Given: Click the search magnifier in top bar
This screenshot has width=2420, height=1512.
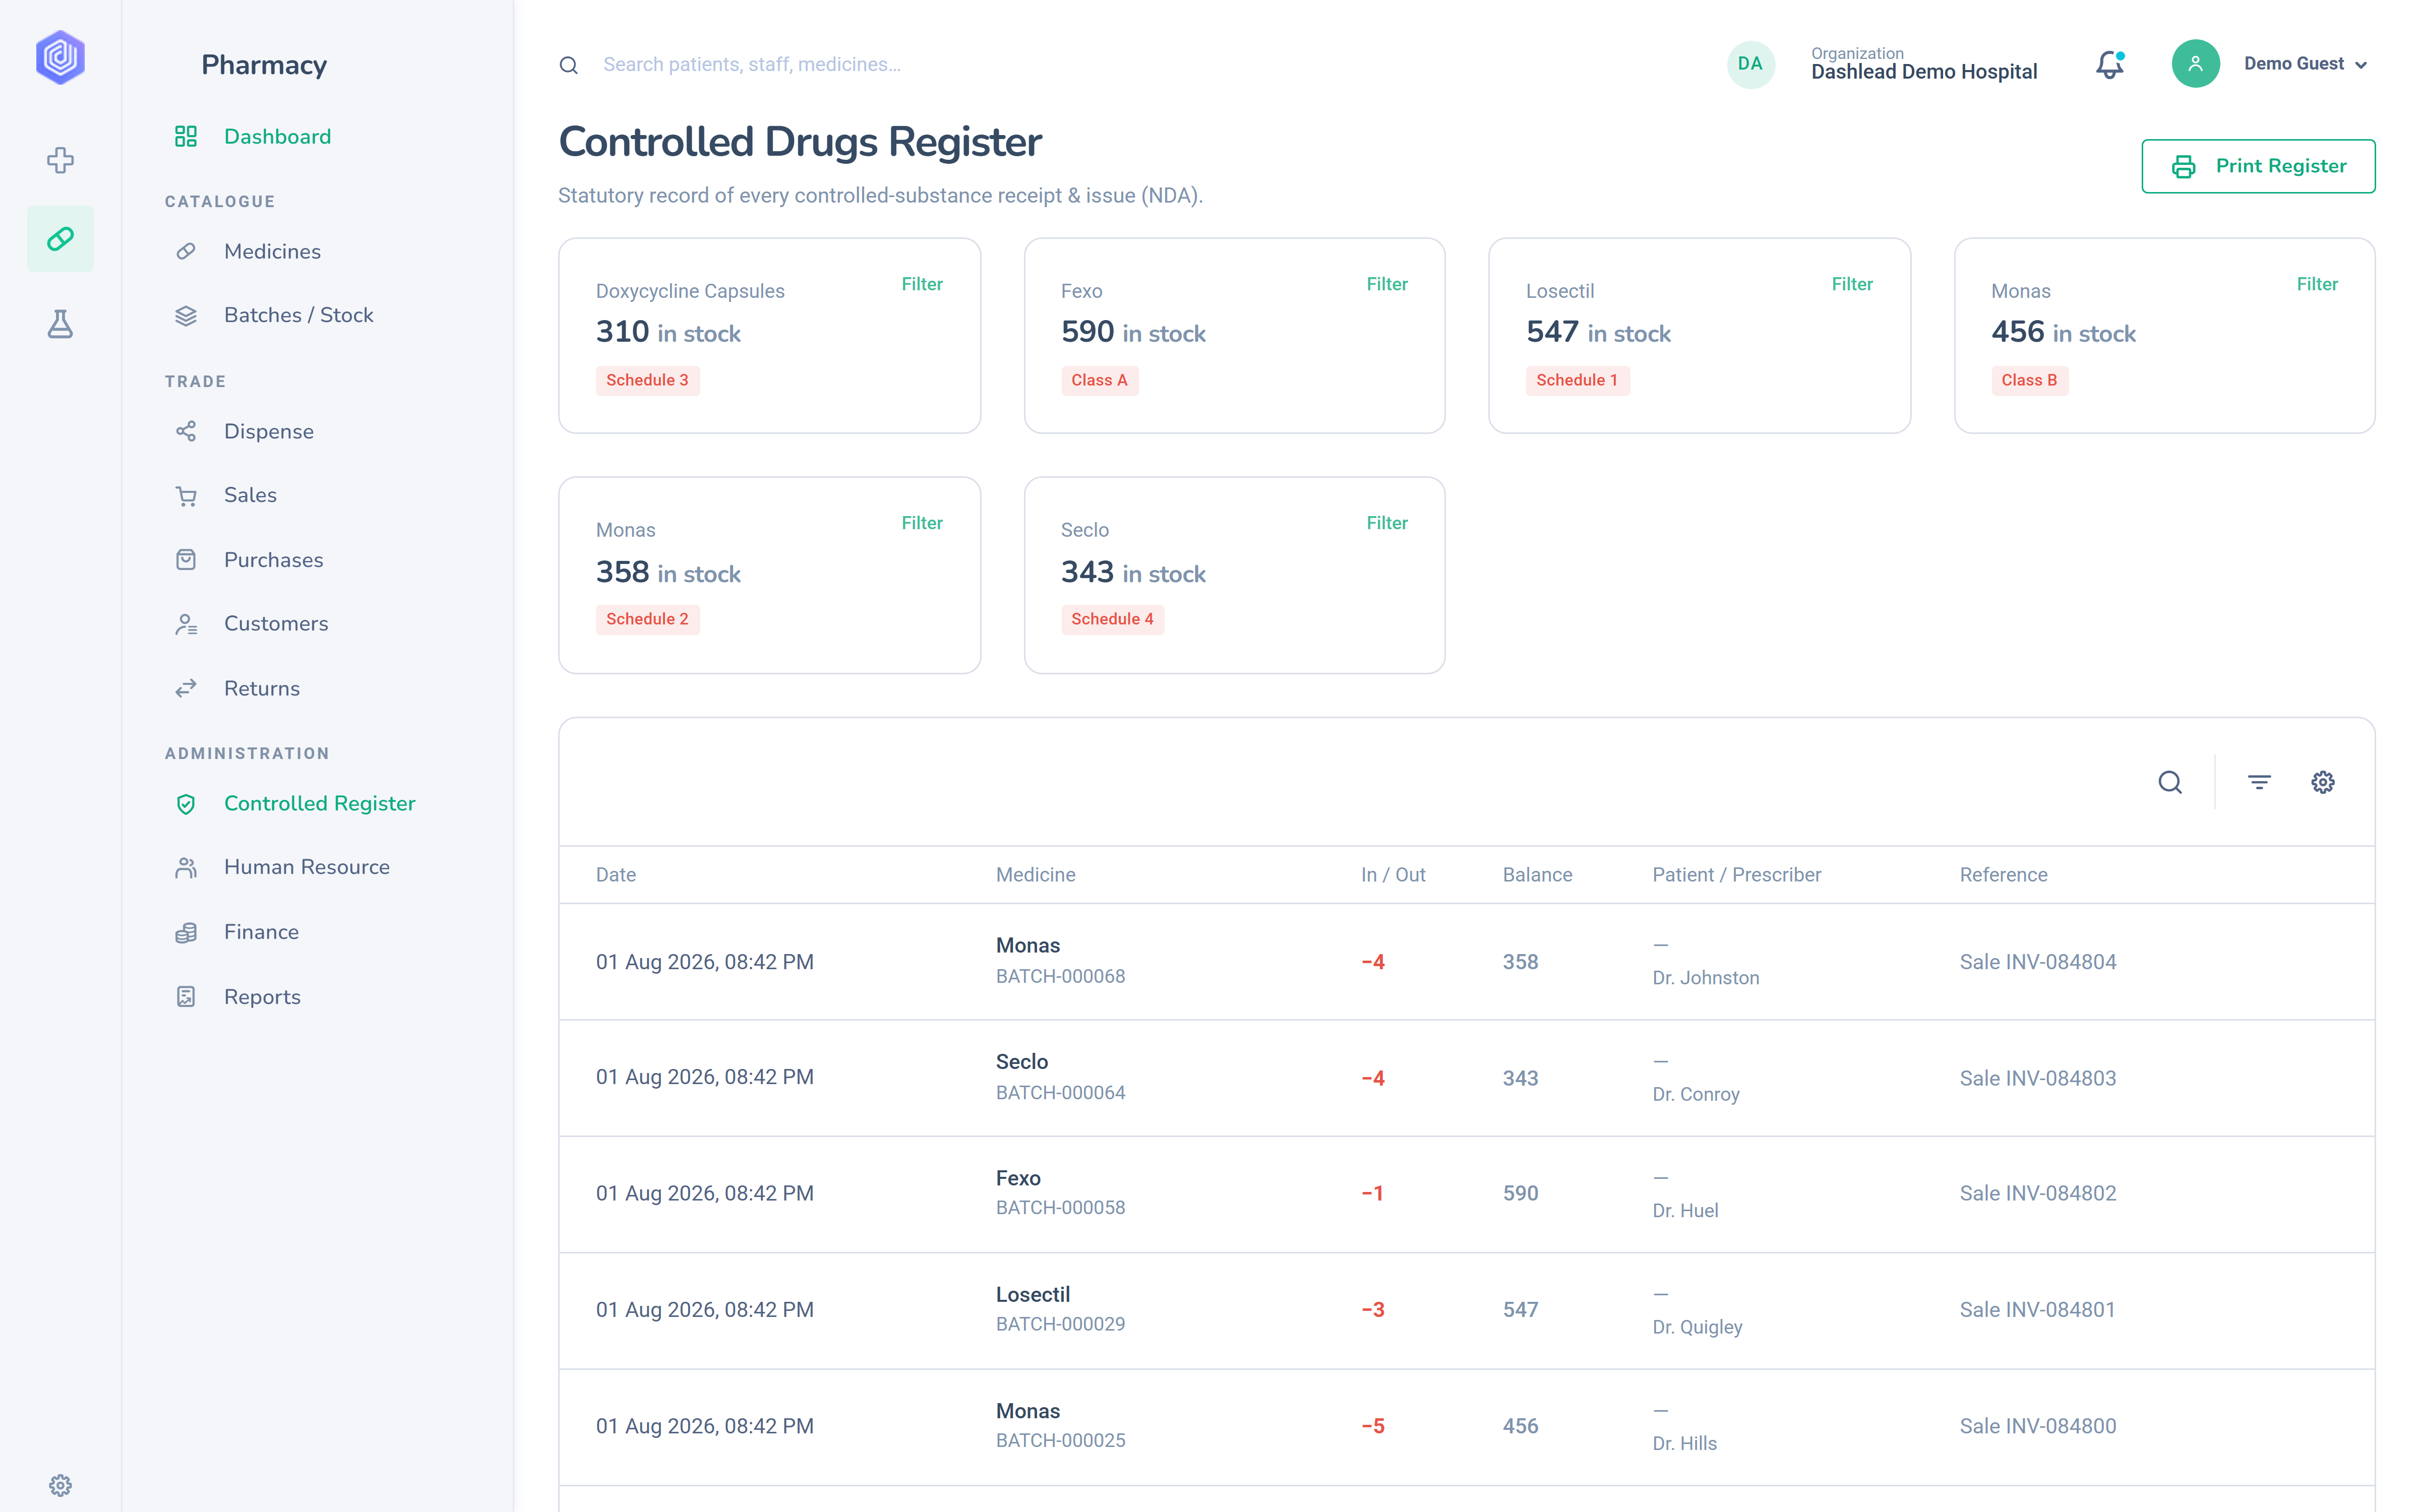Looking at the screenshot, I should coord(569,65).
